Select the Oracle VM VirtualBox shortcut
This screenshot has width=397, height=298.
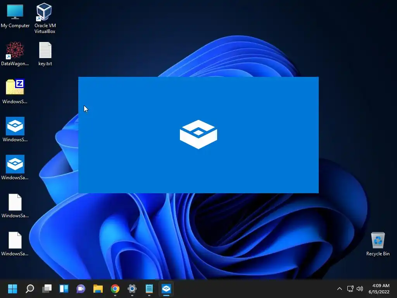[x=45, y=18]
